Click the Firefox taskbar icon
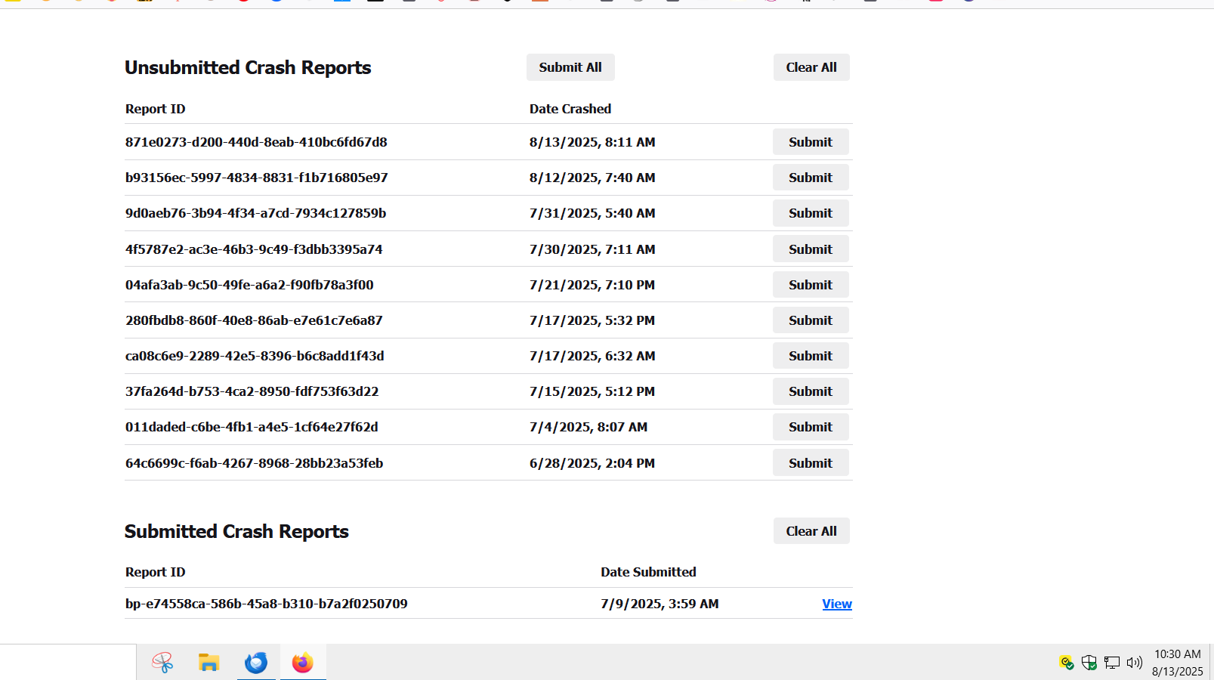1214x680 pixels. point(303,663)
